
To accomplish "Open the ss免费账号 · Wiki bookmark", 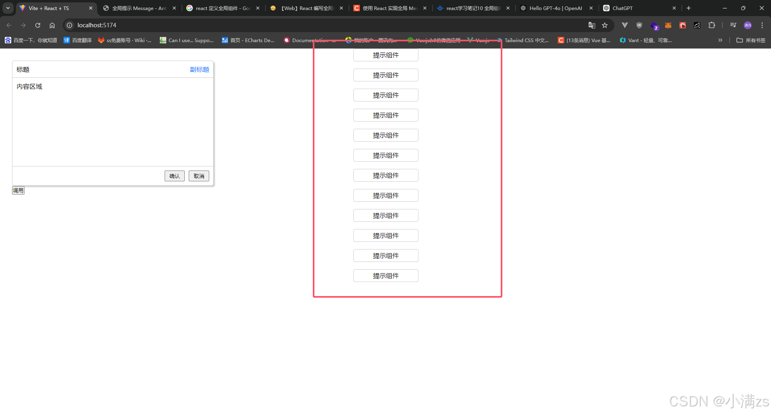I will click(x=125, y=40).
